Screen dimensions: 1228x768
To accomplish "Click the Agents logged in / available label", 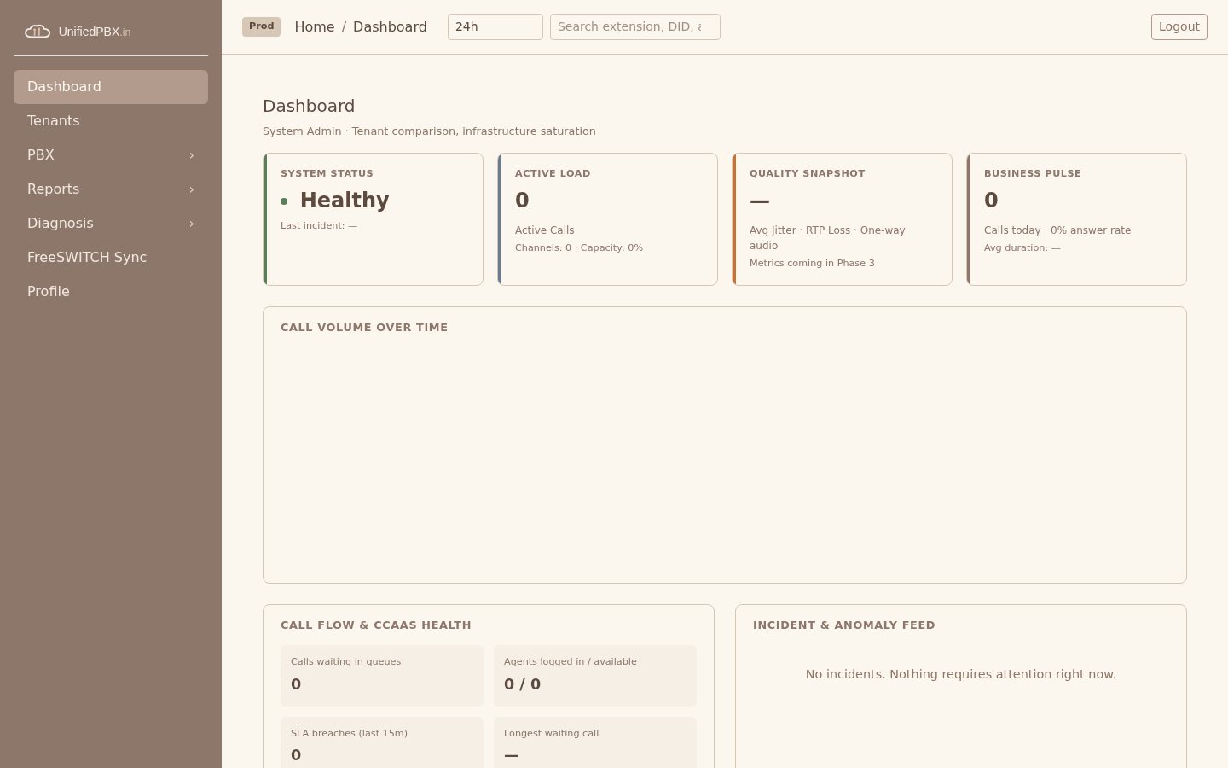I will click(571, 661).
